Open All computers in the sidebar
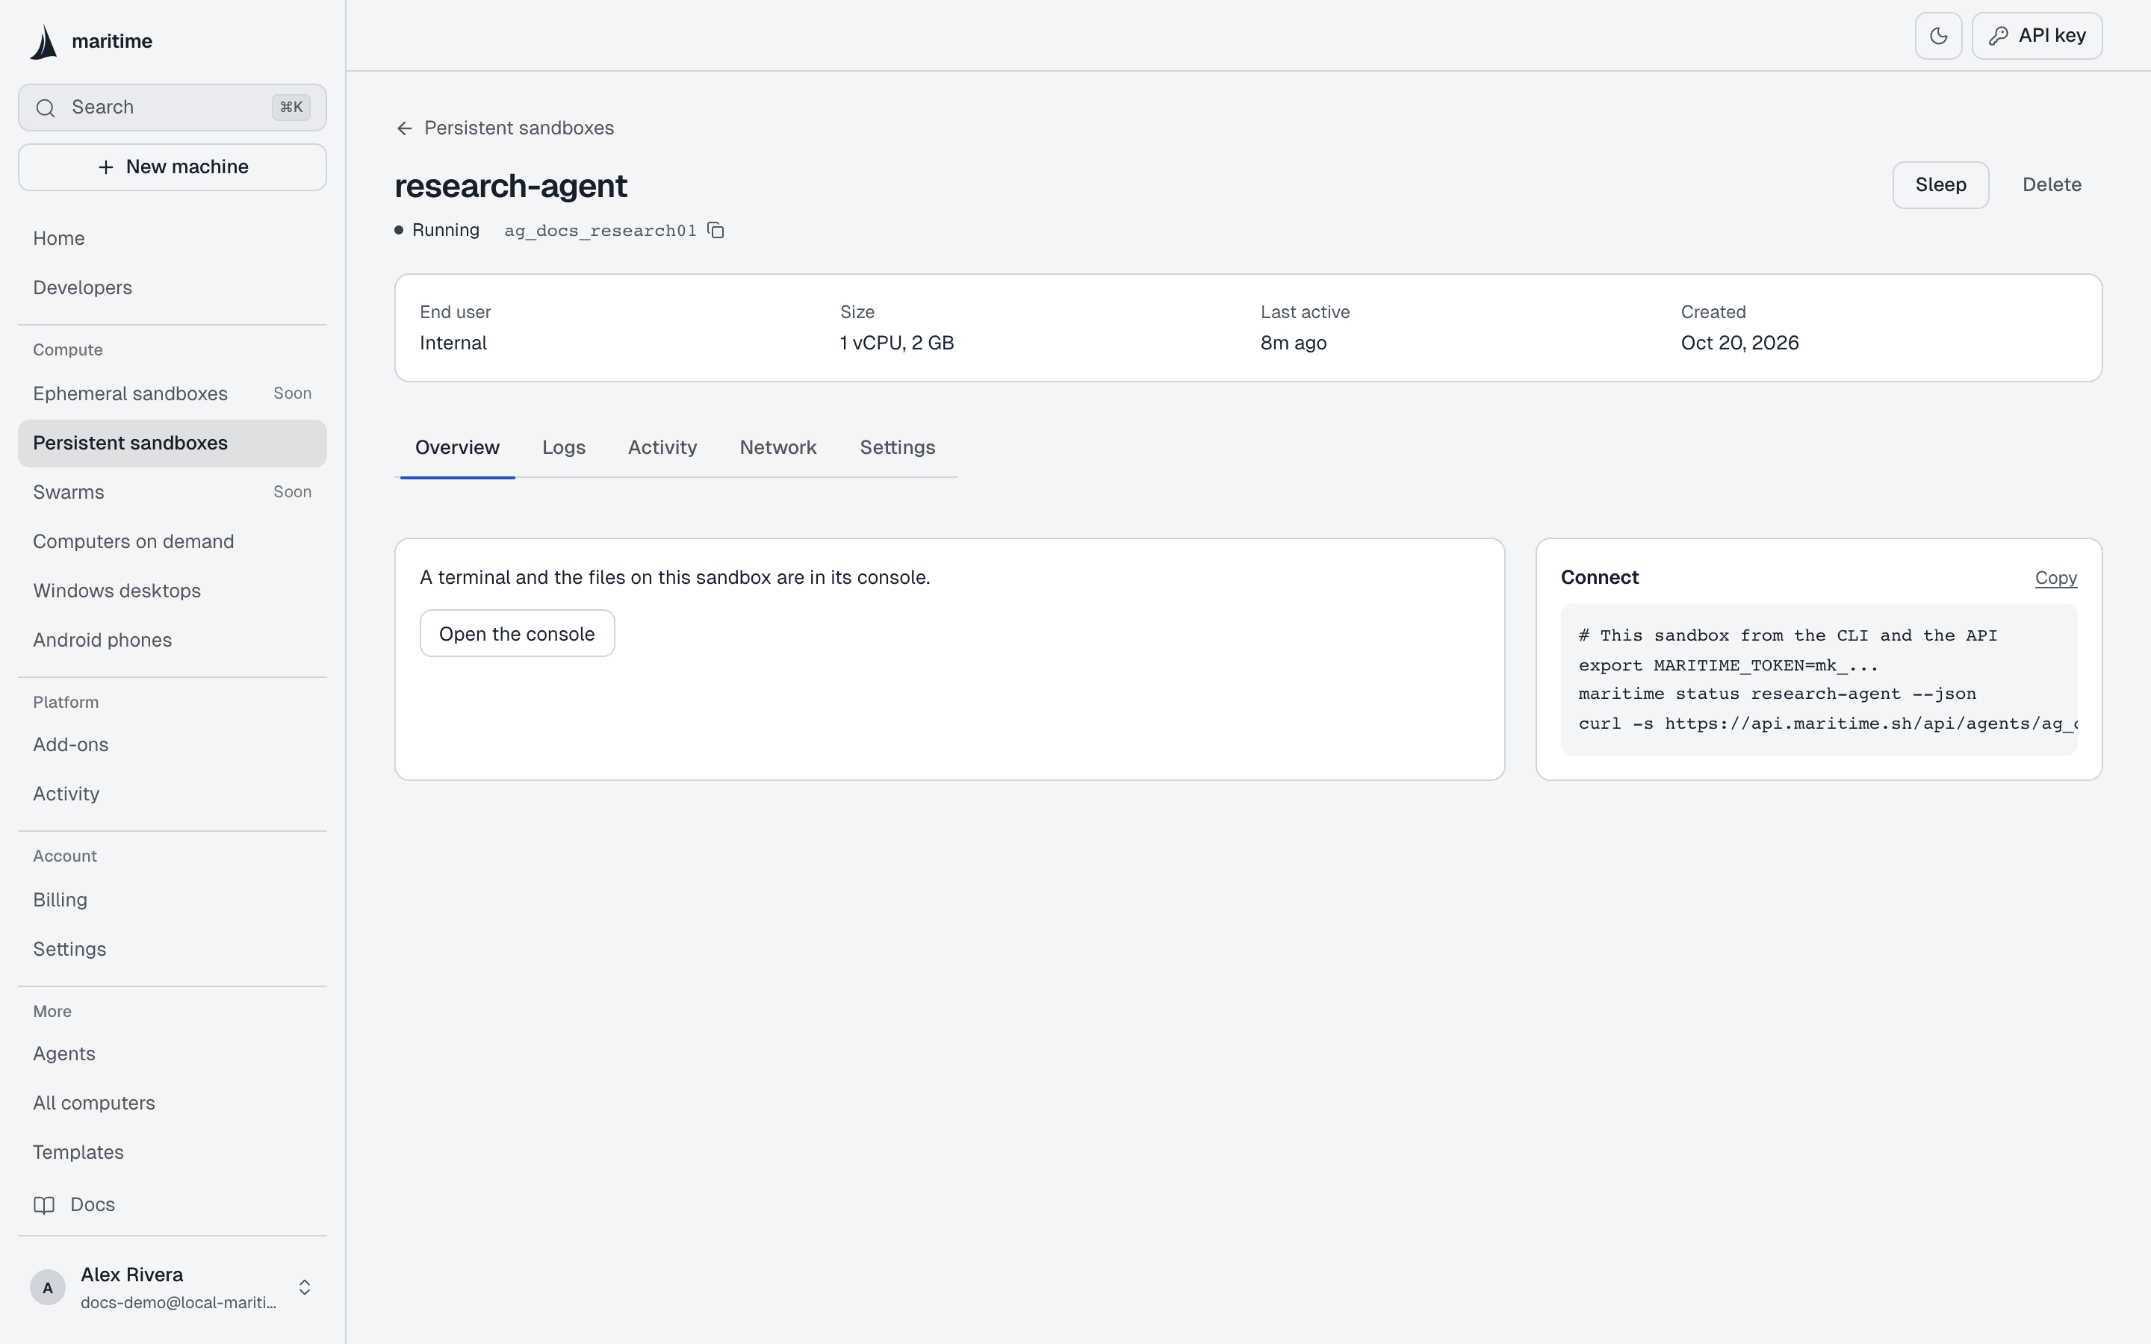 [x=173, y=1103]
